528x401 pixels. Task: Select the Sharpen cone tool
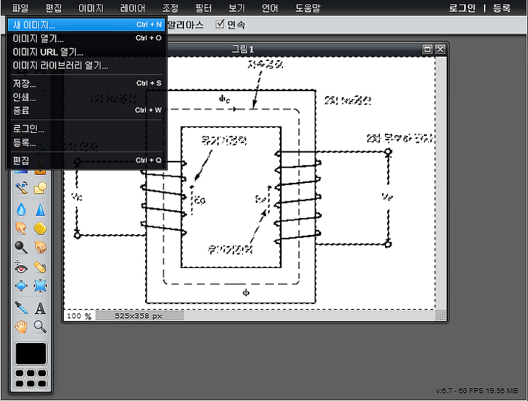tap(40, 209)
